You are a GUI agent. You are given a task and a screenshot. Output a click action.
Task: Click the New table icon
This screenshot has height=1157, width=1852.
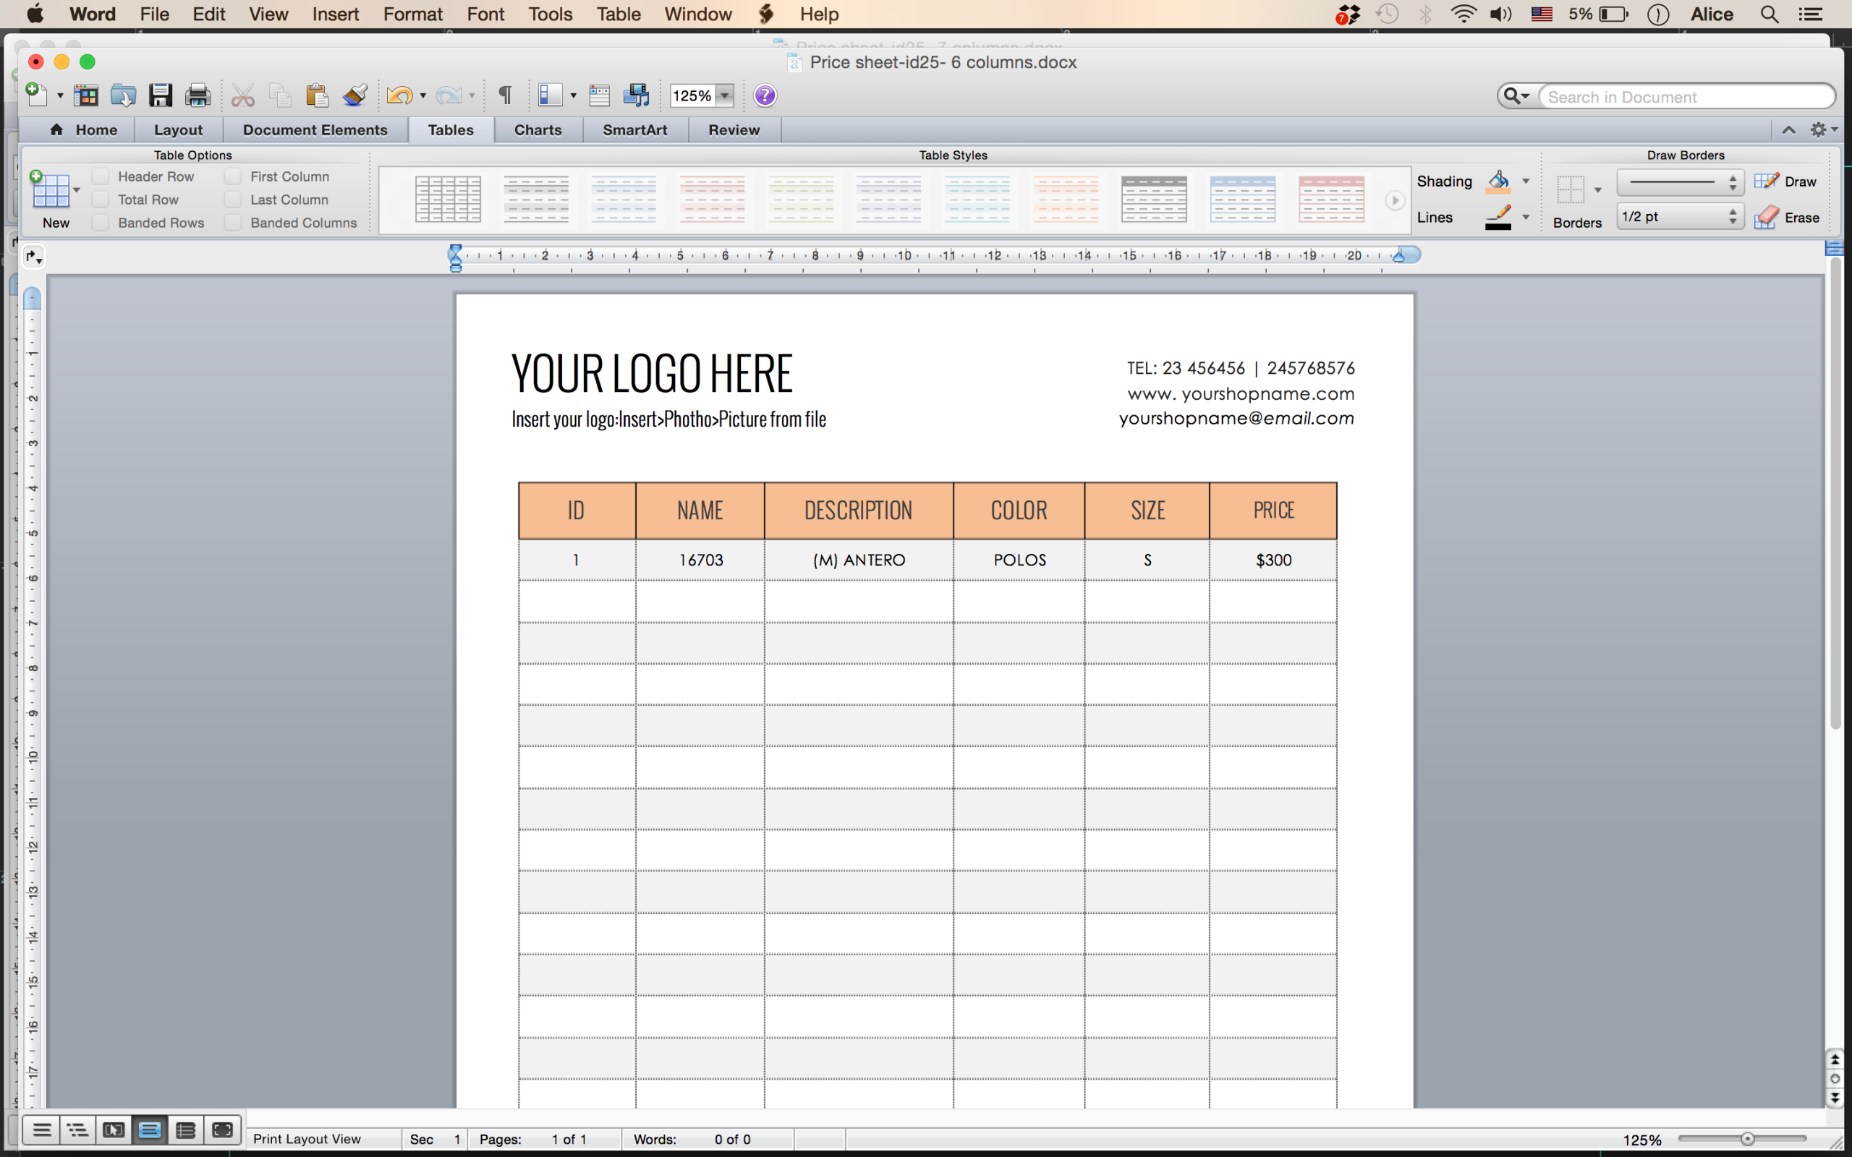coord(50,189)
